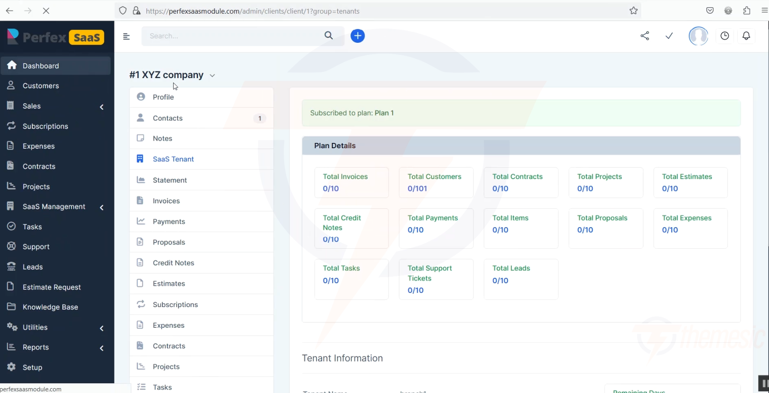Click the Total Contracts card

[521, 182]
